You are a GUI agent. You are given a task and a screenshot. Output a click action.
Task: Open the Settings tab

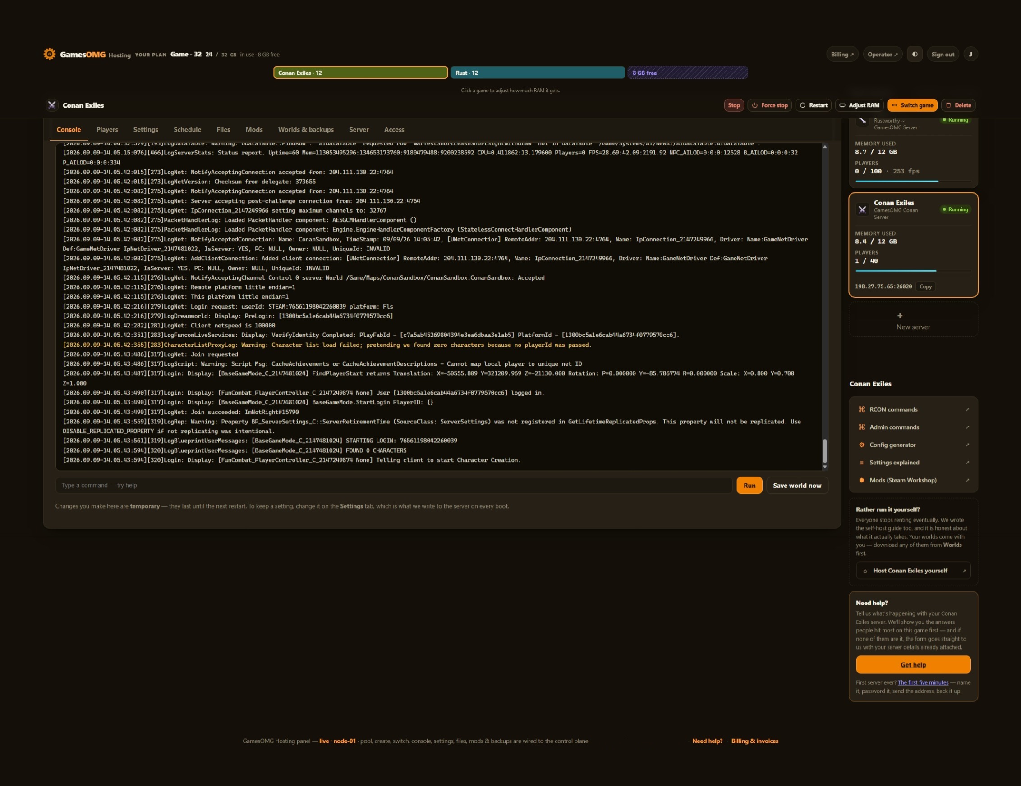pos(146,129)
